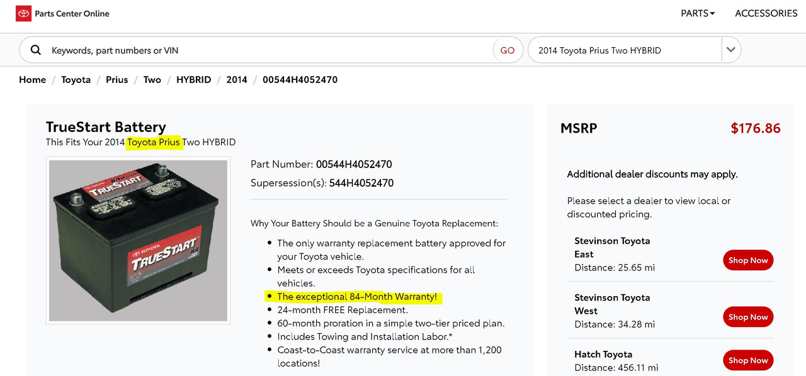Image resolution: width=806 pixels, height=376 pixels.
Task: Click the 24-month FREE Replacement bullet
Action: pyautogui.click(x=343, y=310)
